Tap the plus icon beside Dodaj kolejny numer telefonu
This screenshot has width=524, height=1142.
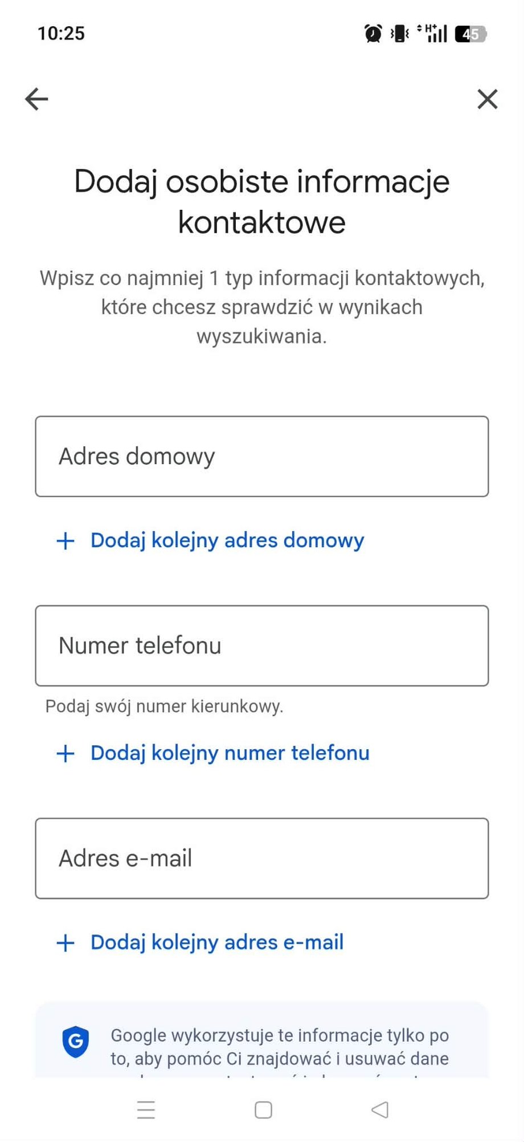coord(64,753)
